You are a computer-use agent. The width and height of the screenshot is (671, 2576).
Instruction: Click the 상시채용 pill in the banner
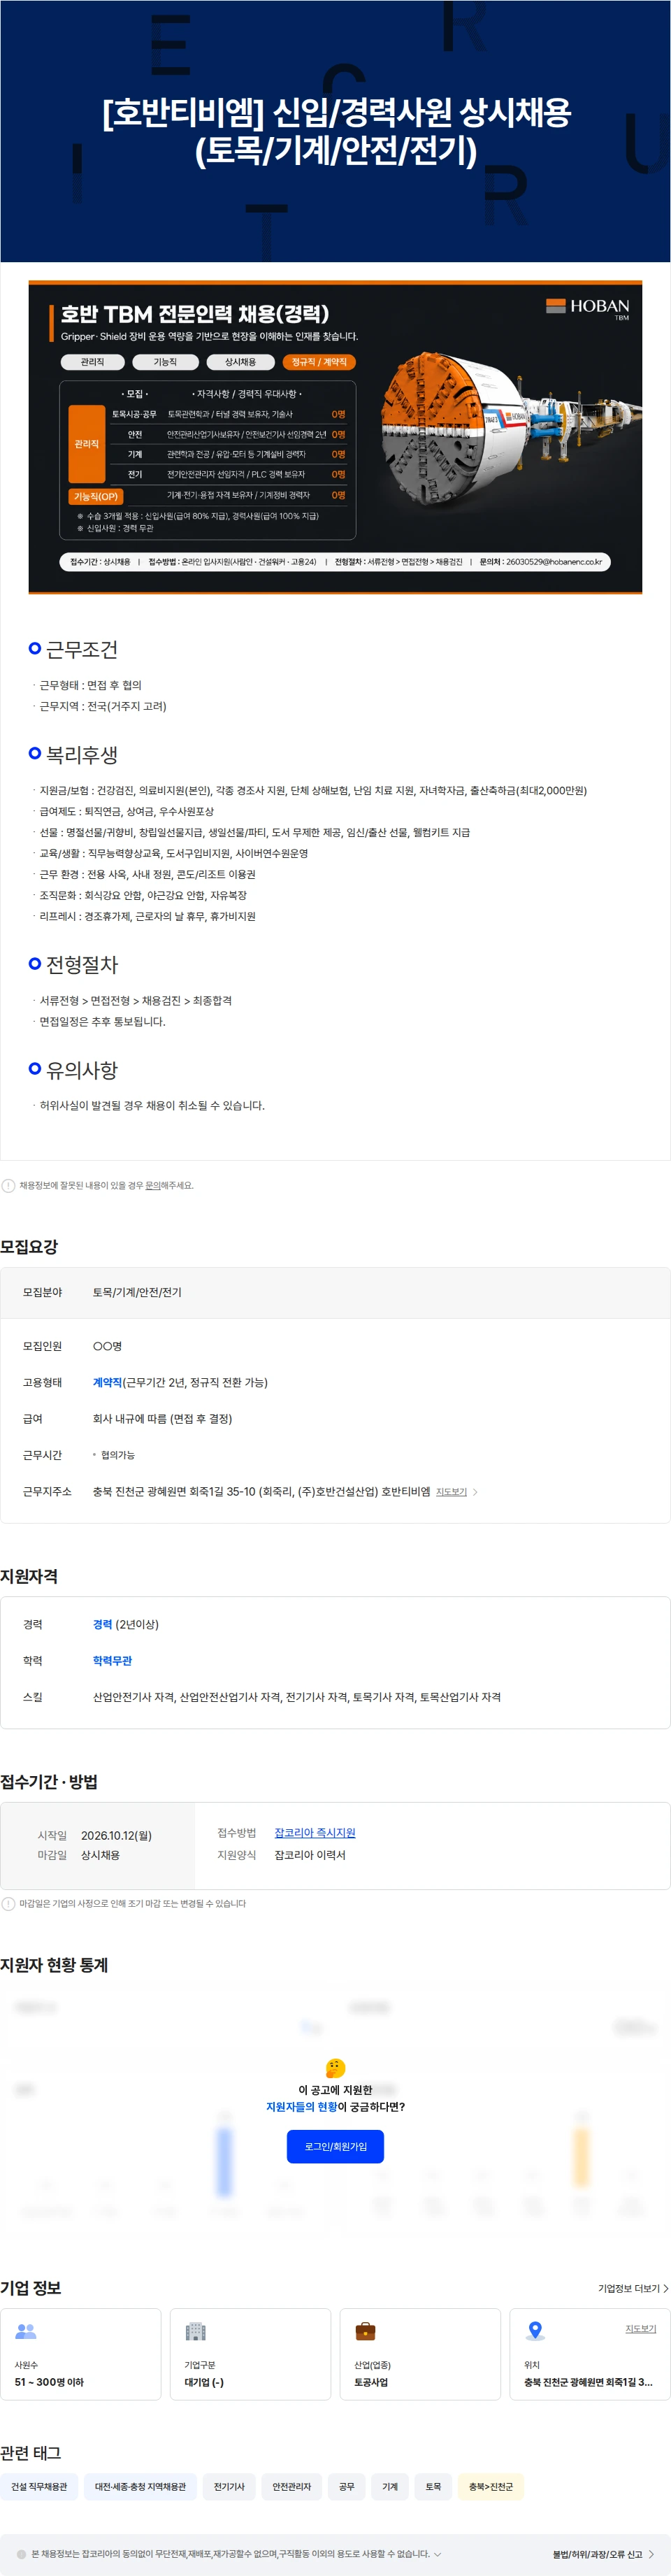click(240, 362)
